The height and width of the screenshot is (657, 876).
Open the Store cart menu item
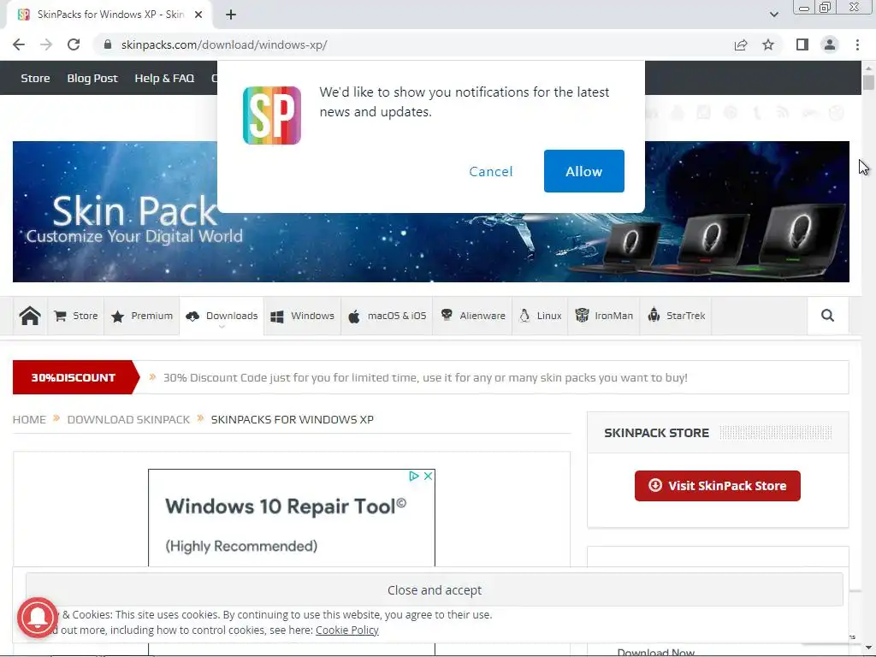[x=76, y=316]
